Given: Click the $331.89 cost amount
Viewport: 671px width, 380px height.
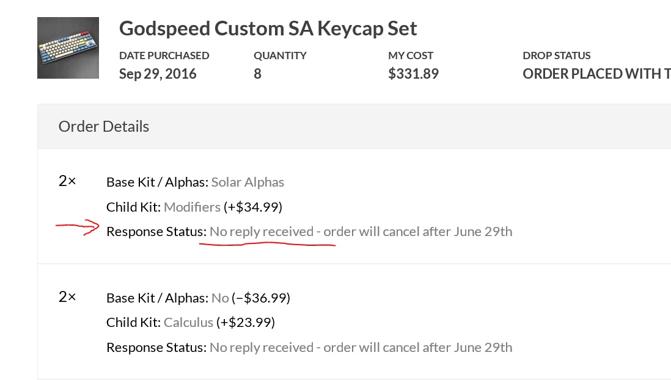Looking at the screenshot, I should 413,74.
